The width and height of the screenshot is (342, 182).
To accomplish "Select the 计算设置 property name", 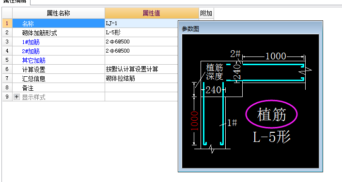I will 33,70.
